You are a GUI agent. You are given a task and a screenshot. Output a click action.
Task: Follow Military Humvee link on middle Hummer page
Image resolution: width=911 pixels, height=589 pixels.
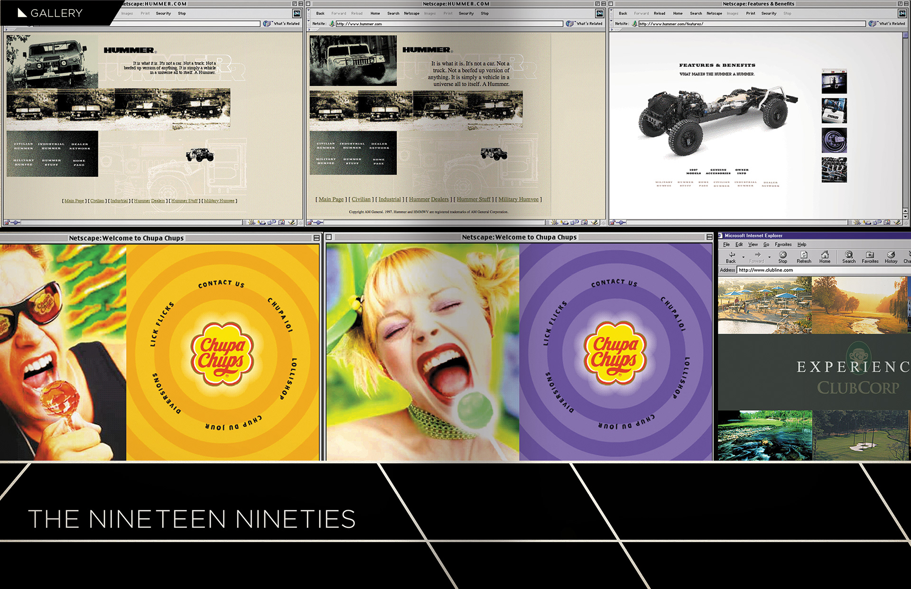coord(518,199)
